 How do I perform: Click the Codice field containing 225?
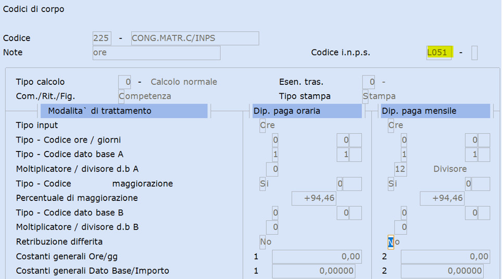click(x=102, y=38)
